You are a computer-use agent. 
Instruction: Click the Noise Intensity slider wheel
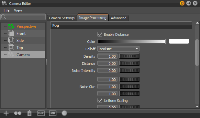click(129, 70)
